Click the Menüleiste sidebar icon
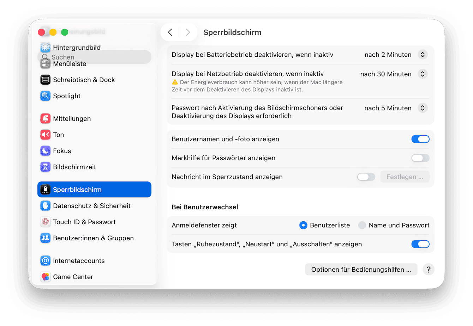This screenshot has width=473, height=326. click(x=45, y=63)
